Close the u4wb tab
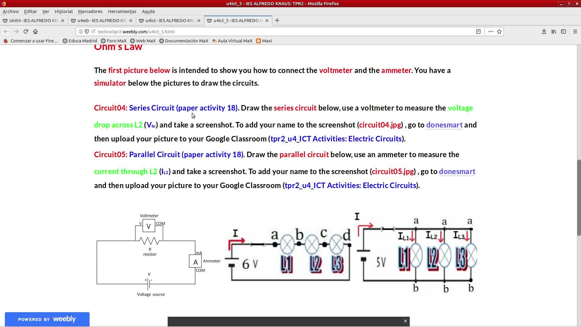 click(131, 21)
